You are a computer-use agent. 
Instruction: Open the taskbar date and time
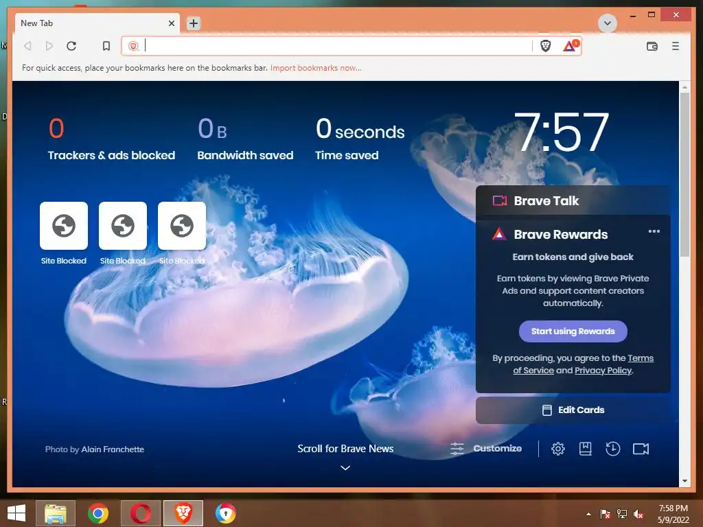click(x=673, y=514)
